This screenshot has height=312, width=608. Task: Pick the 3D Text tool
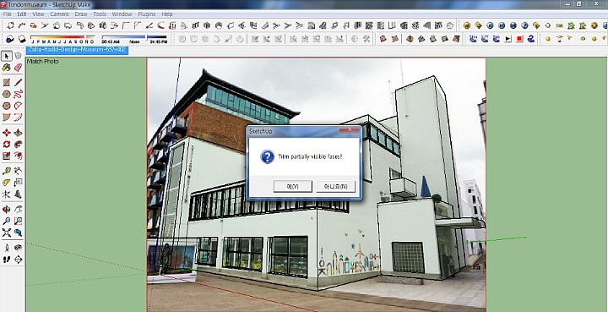click(x=18, y=194)
